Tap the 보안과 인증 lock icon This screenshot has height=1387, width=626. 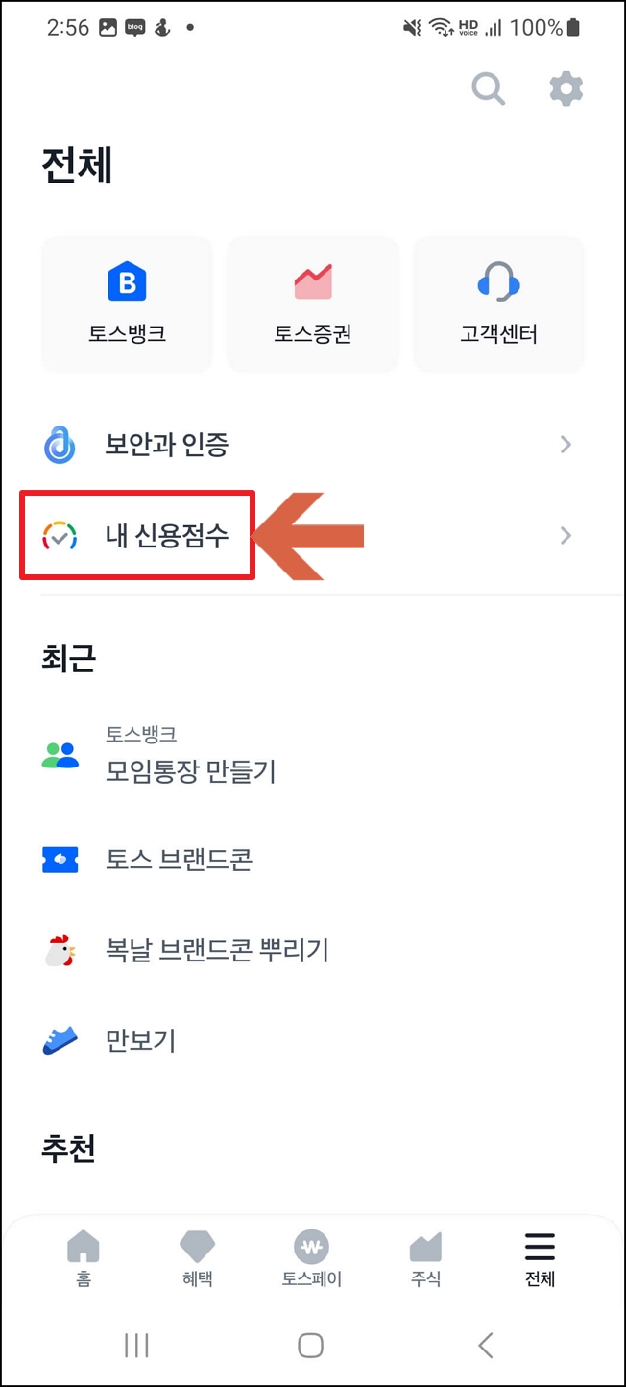[x=60, y=444]
